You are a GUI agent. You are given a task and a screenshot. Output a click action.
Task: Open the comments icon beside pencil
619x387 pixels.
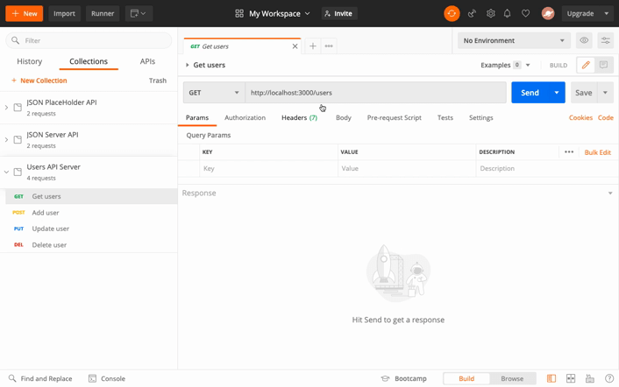[603, 65]
